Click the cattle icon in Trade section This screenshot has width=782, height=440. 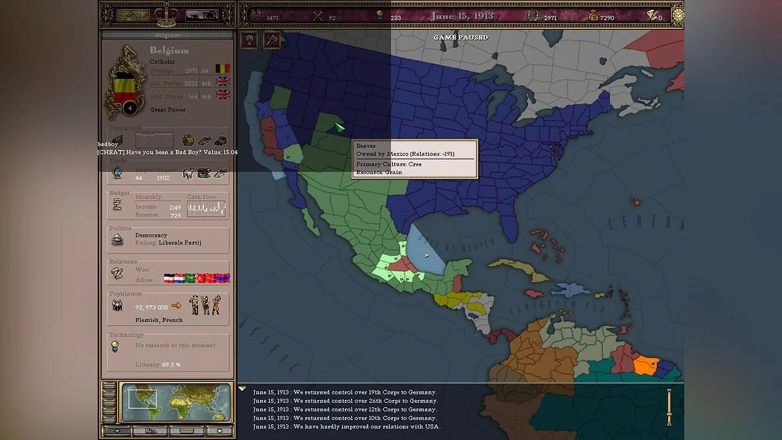coord(188,173)
